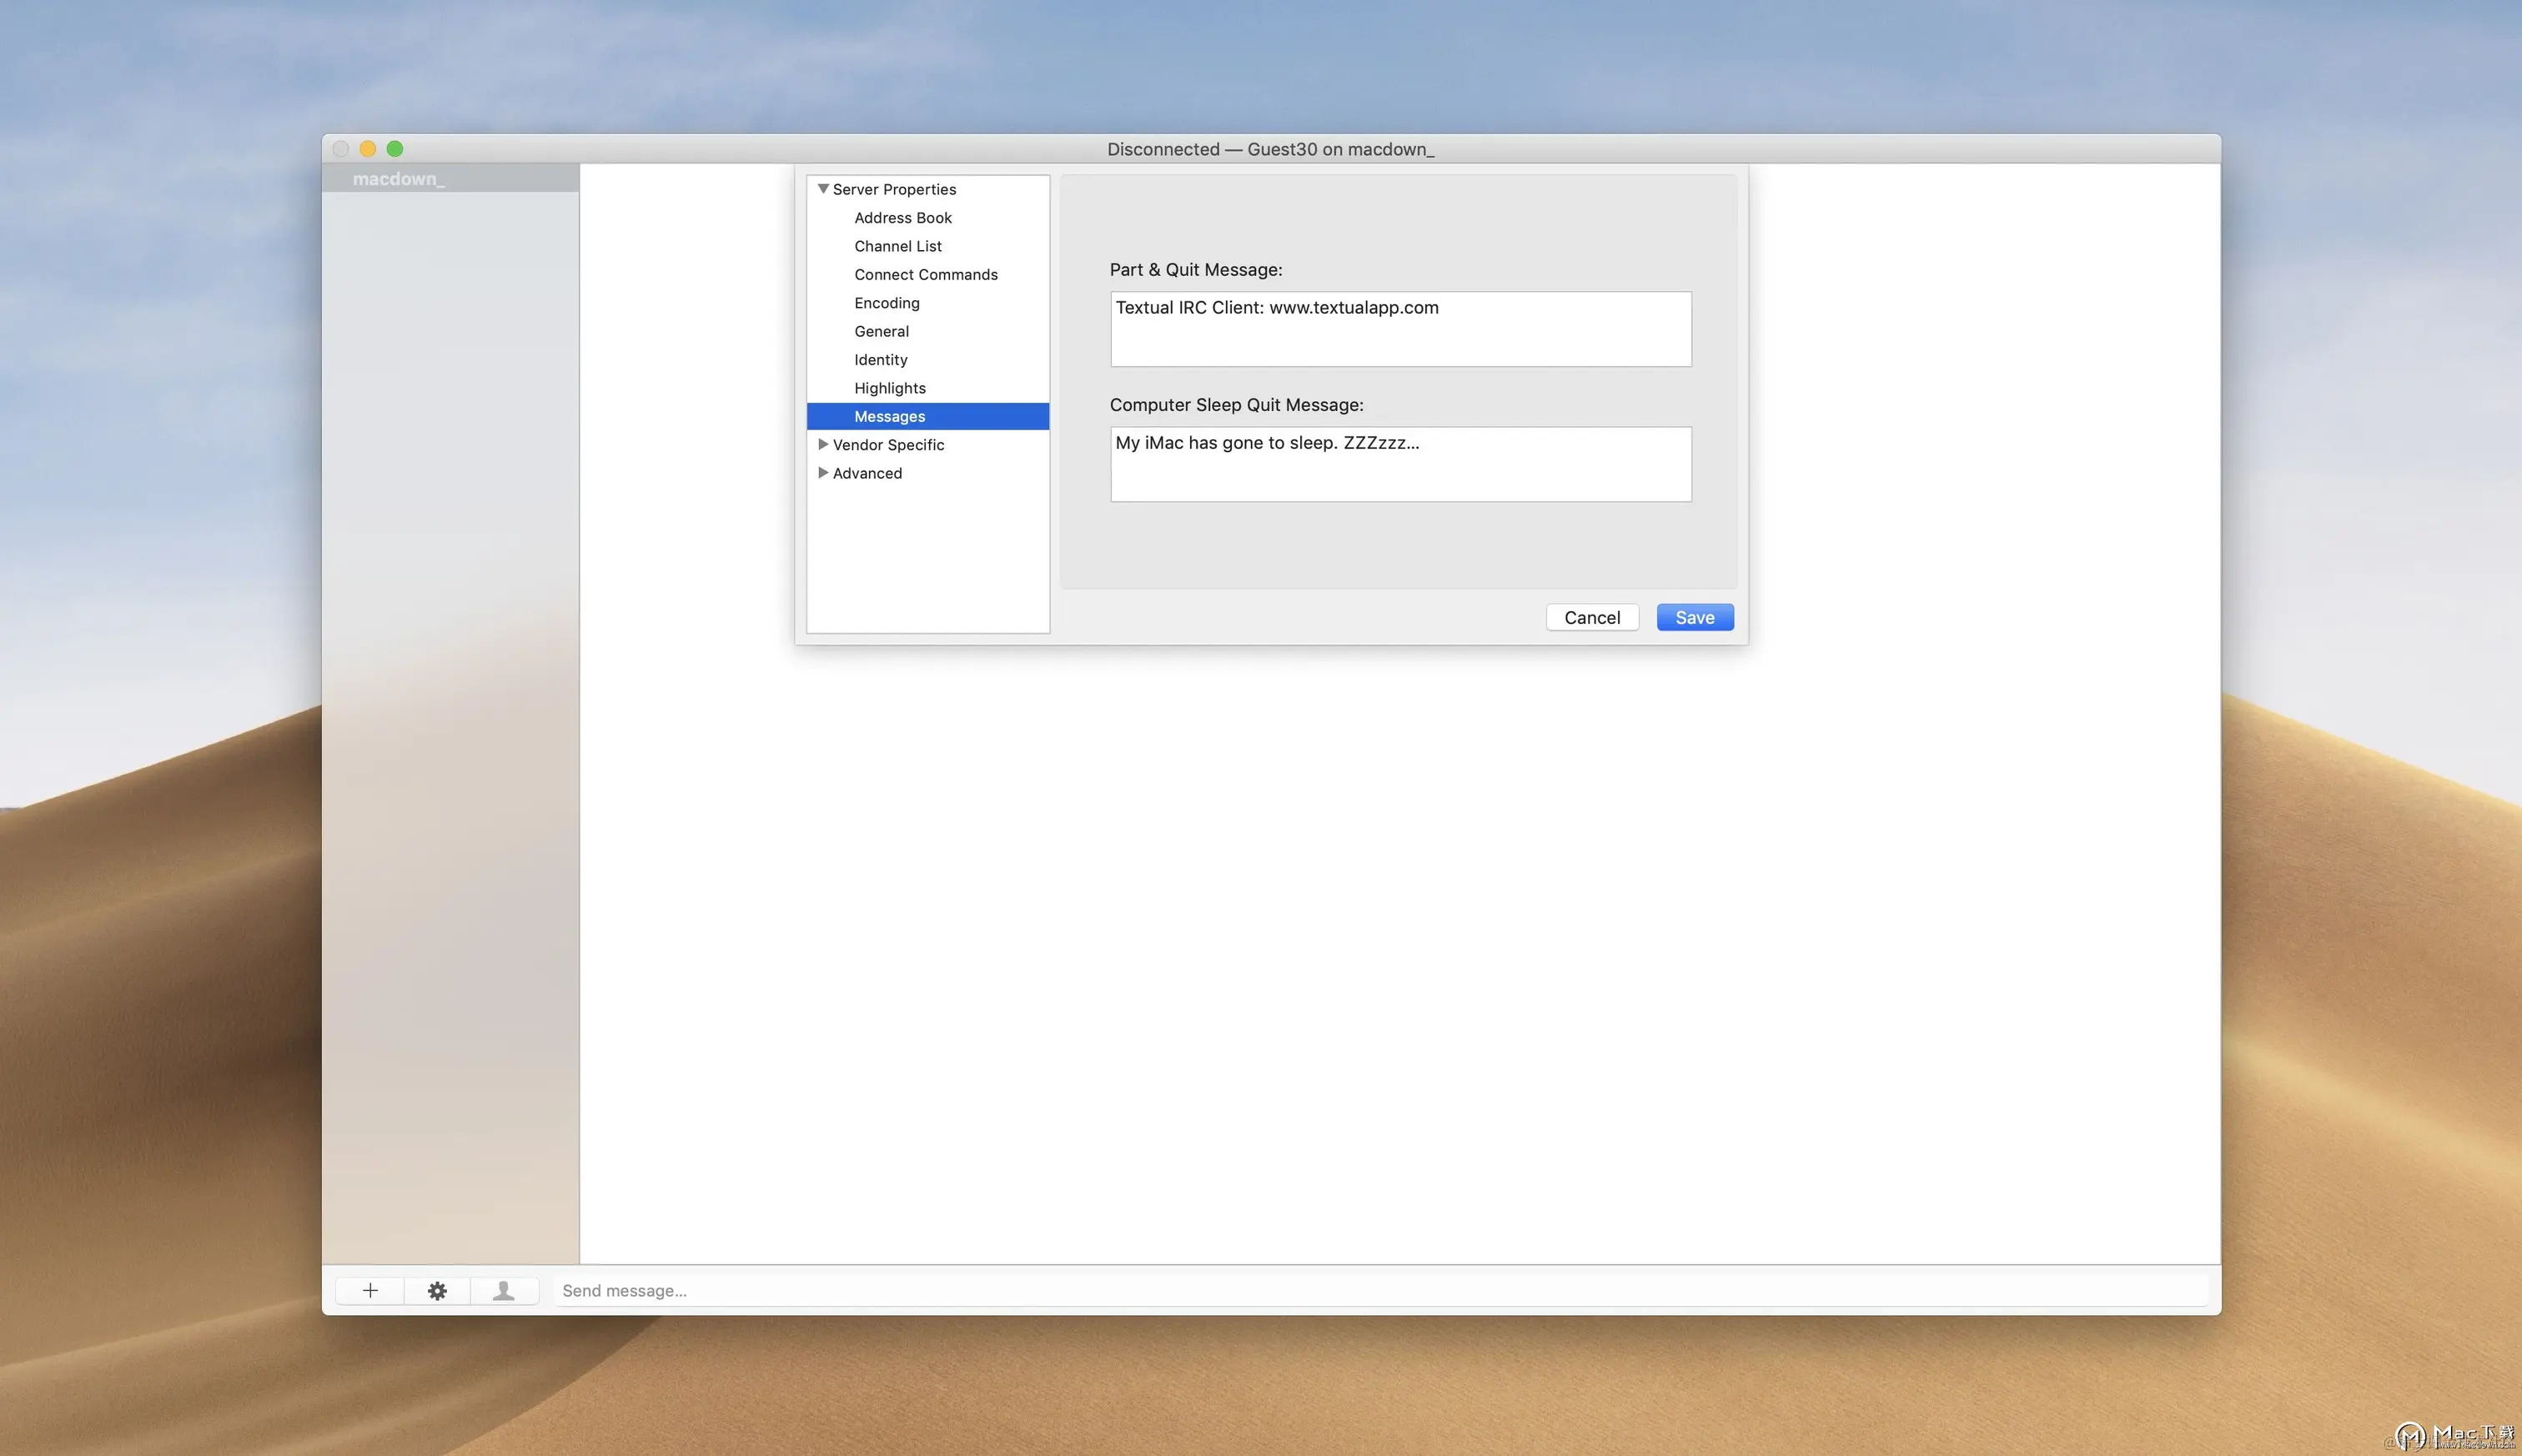Image resolution: width=2522 pixels, height=1456 pixels.
Task: Select the macdown_ server in the sidebar
Action: (x=450, y=178)
